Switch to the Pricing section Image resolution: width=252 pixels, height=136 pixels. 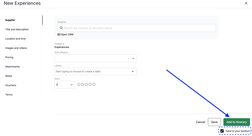pos(9,57)
